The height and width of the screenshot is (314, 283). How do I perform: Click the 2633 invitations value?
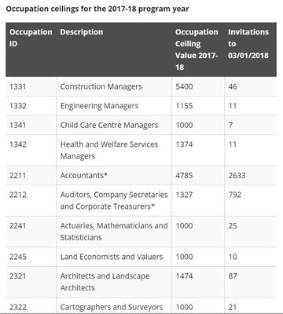[x=237, y=175]
